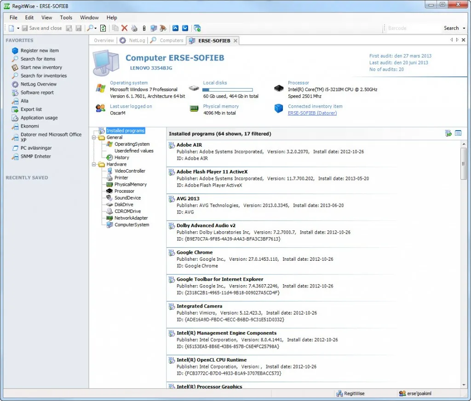Click Search for items in Favorites
The height and width of the screenshot is (401, 471).
[x=38, y=59]
